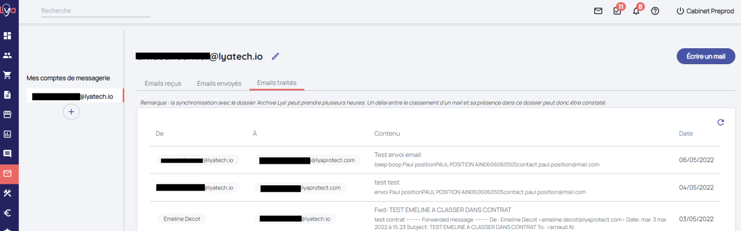Open notifications bell with 8 badge
Viewport: 741px width, 231px height.
pyautogui.click(x=636, y=11)
